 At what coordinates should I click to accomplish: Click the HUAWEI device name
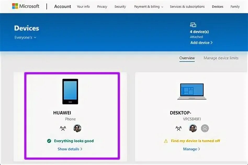pos(62,113)
